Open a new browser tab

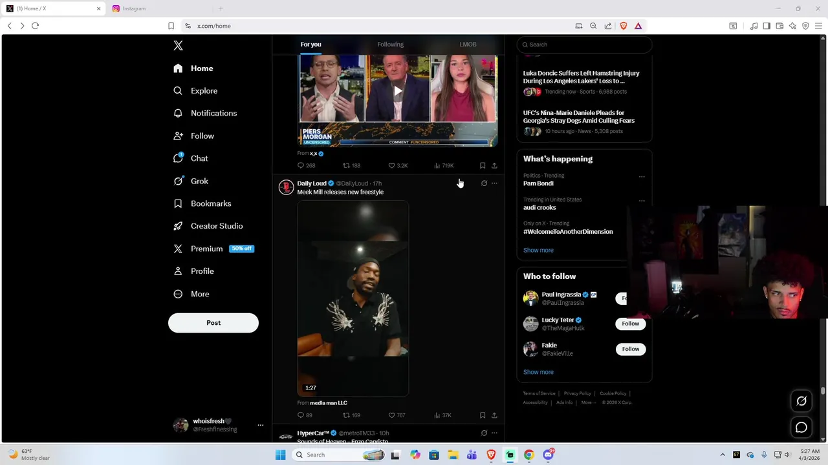point(220,8)
